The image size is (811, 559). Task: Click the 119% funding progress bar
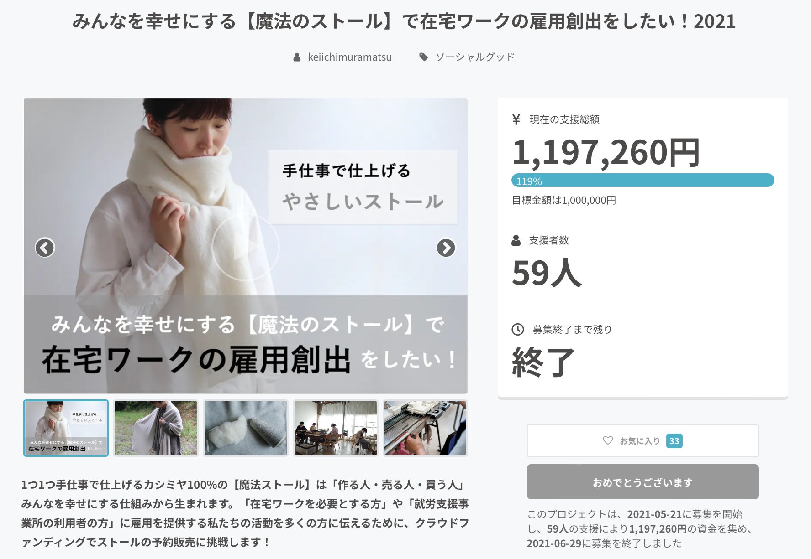(642, 181)
